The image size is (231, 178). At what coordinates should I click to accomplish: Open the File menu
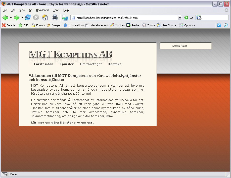click(x=5, y=10)
